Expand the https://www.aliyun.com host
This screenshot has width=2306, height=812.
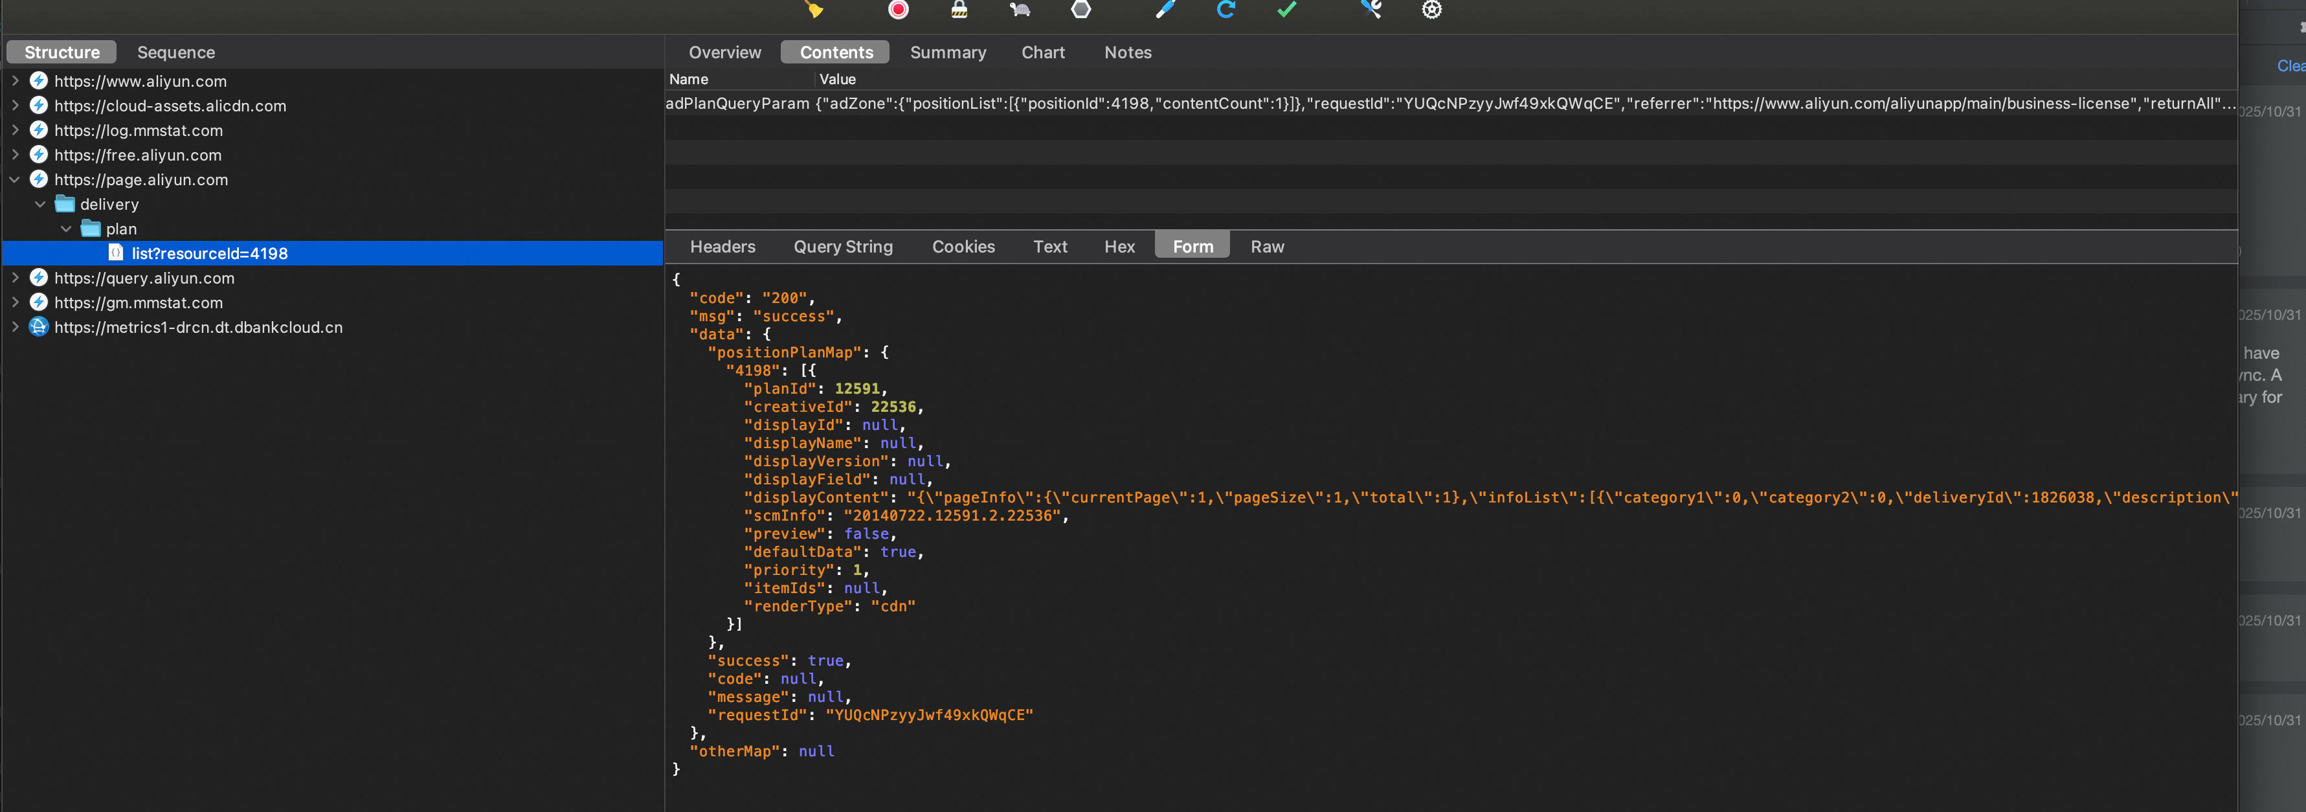click(x=16, y=80)
